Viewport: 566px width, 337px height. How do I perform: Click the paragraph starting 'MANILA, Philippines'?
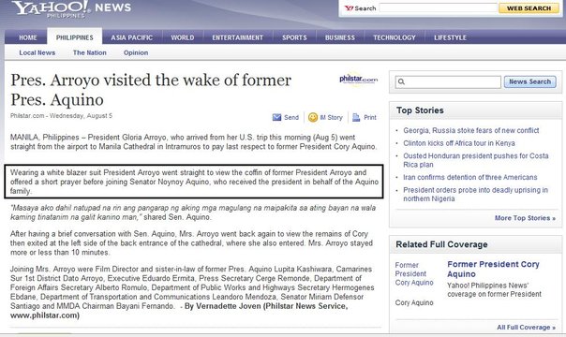[193, 142]
